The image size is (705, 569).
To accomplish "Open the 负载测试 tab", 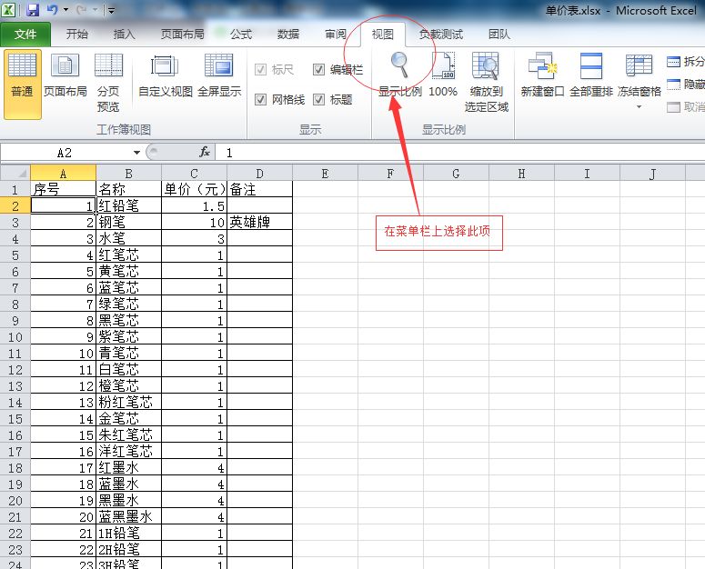I will pyautogui.click(x=440, y=35).
